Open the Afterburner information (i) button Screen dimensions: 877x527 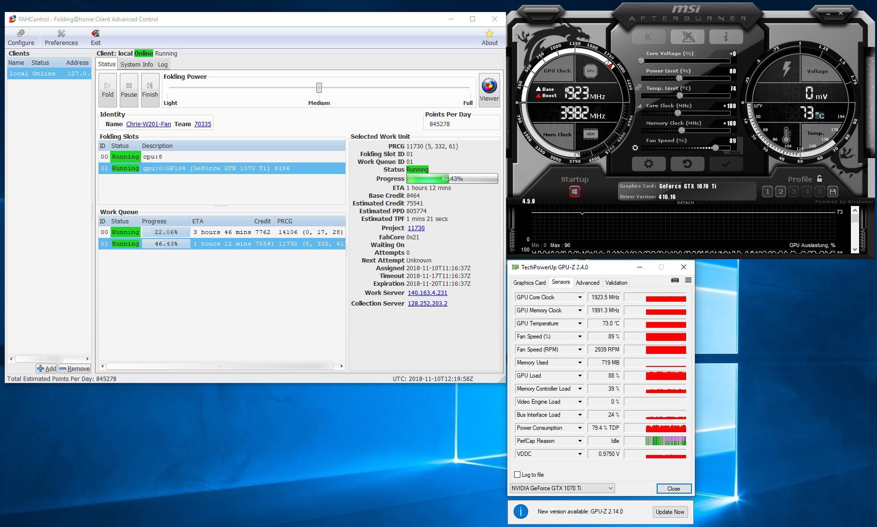tap(726, 37)
